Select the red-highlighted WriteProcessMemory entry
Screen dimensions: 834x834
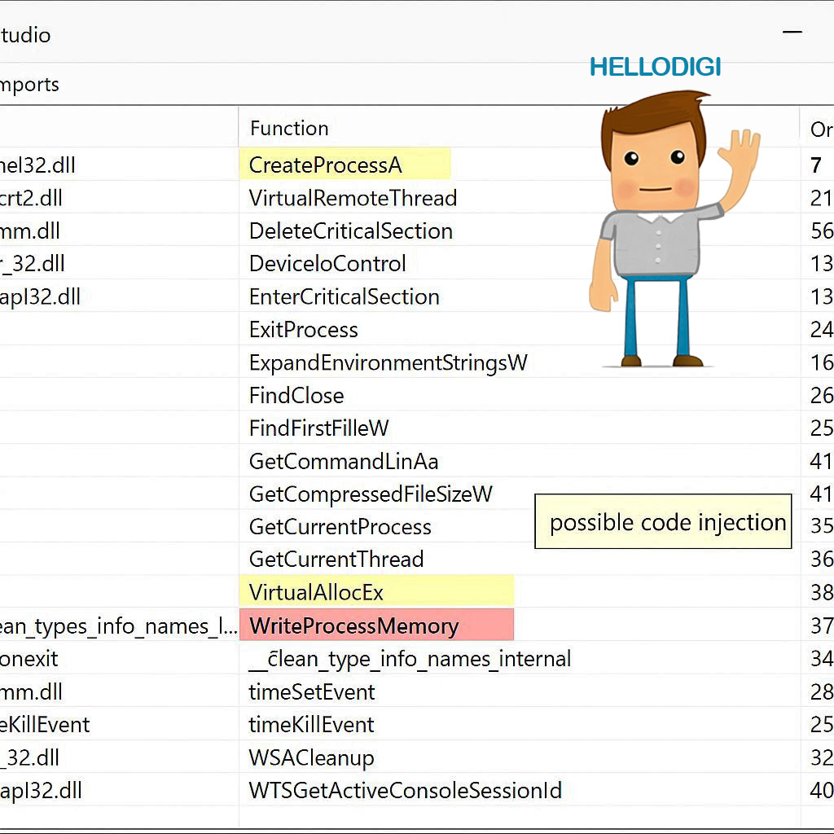(354, 625)
